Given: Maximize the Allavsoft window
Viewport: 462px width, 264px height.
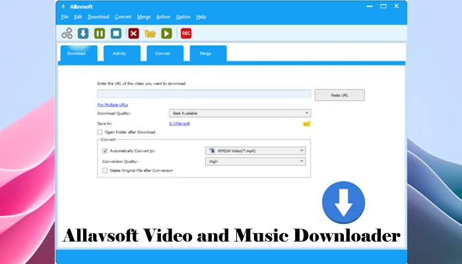Looking at the screenshot, I should tap(383, 6).
